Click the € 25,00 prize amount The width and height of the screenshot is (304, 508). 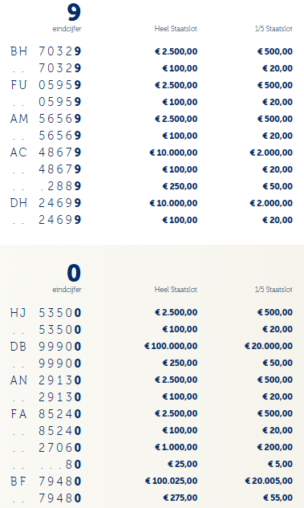tap(183, 464)
